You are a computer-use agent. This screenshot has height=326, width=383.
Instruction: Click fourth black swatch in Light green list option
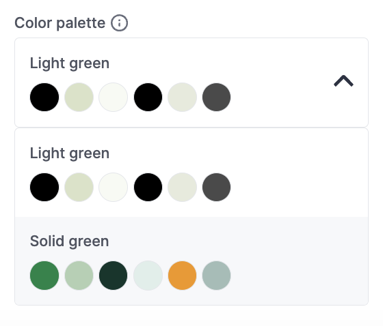click(148, 187)
